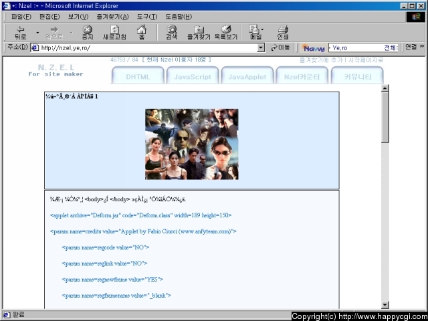Image resolution: width=428 pixels, height=321 pixels.
Task: Open the Back history dropdown arrow
Action: click(37, 33)
